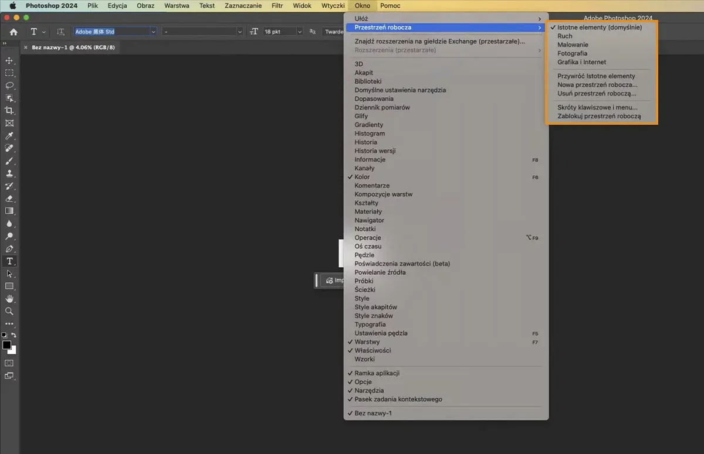Select the Move tool
This screenshot has height=454, width=704.
coord(9,60)
